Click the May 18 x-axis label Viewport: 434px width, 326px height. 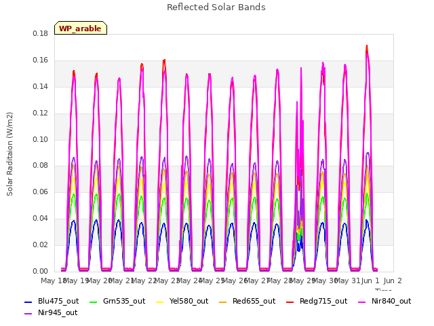tap(53, 280)
